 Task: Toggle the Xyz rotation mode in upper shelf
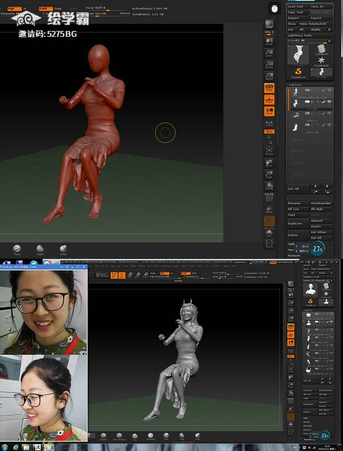click(x=269, y=131)
